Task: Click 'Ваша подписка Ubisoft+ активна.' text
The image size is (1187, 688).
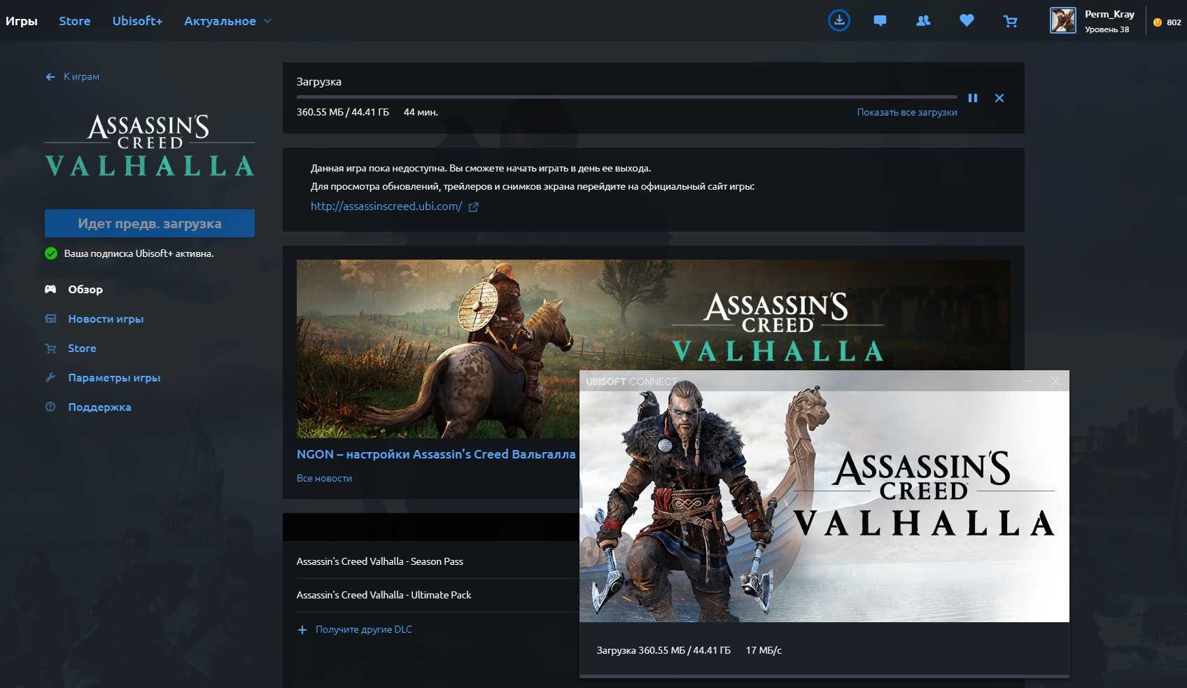Action: 139,253
